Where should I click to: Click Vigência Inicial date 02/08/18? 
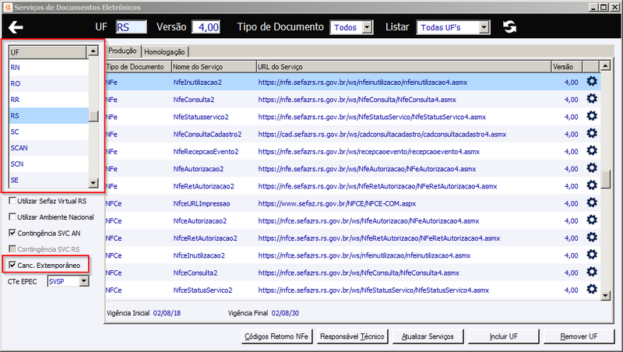tap(167, 313)
